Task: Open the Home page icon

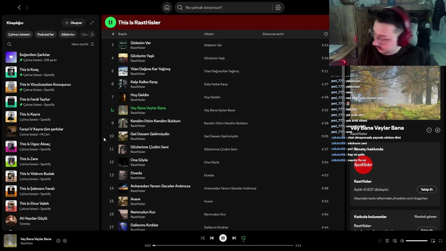Action: pyautogui.click(x=167, y=7)
